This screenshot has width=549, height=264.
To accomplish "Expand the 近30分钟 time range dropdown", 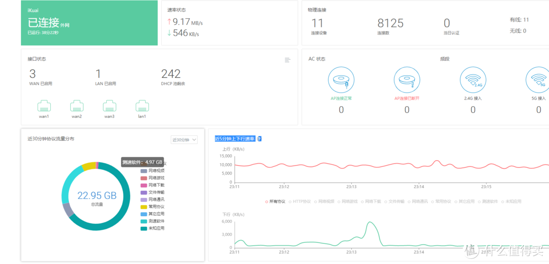I will pos(184,140).
